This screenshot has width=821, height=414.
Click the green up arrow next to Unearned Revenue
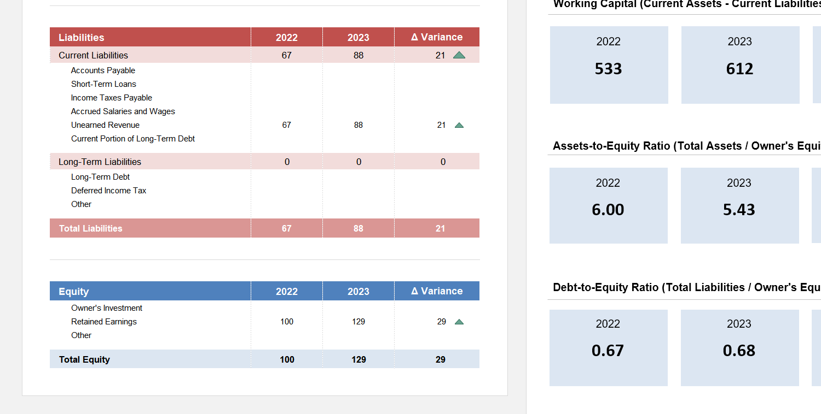tap(459, 125)
